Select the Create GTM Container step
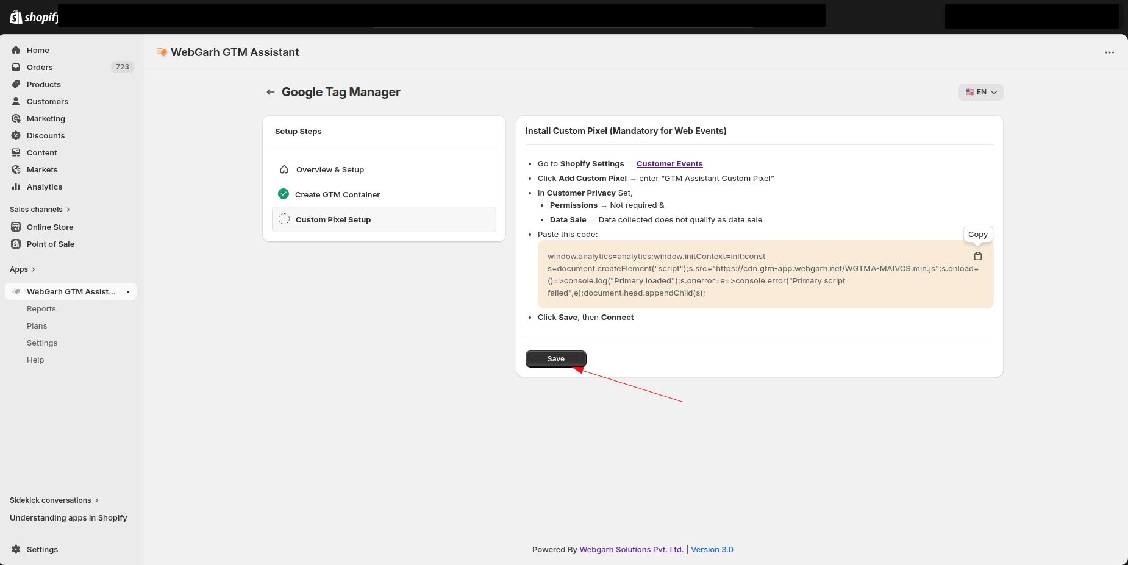1128x565 pixels. coord(384,194)
